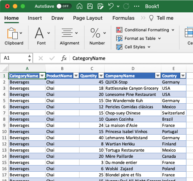Open the Insert ribbon tab
193x181 pixels.
35,18
